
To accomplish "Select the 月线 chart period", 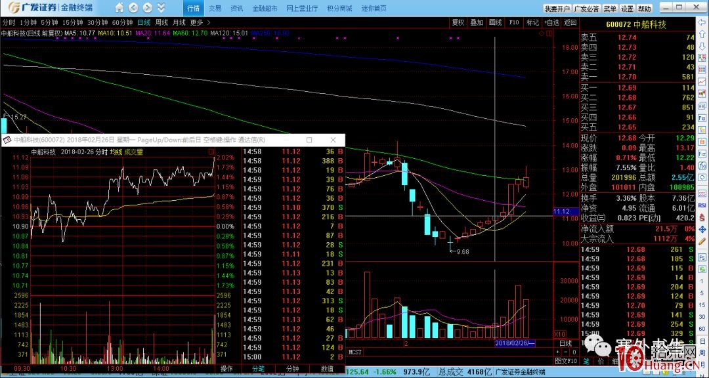I will click(x=179, y=22).
